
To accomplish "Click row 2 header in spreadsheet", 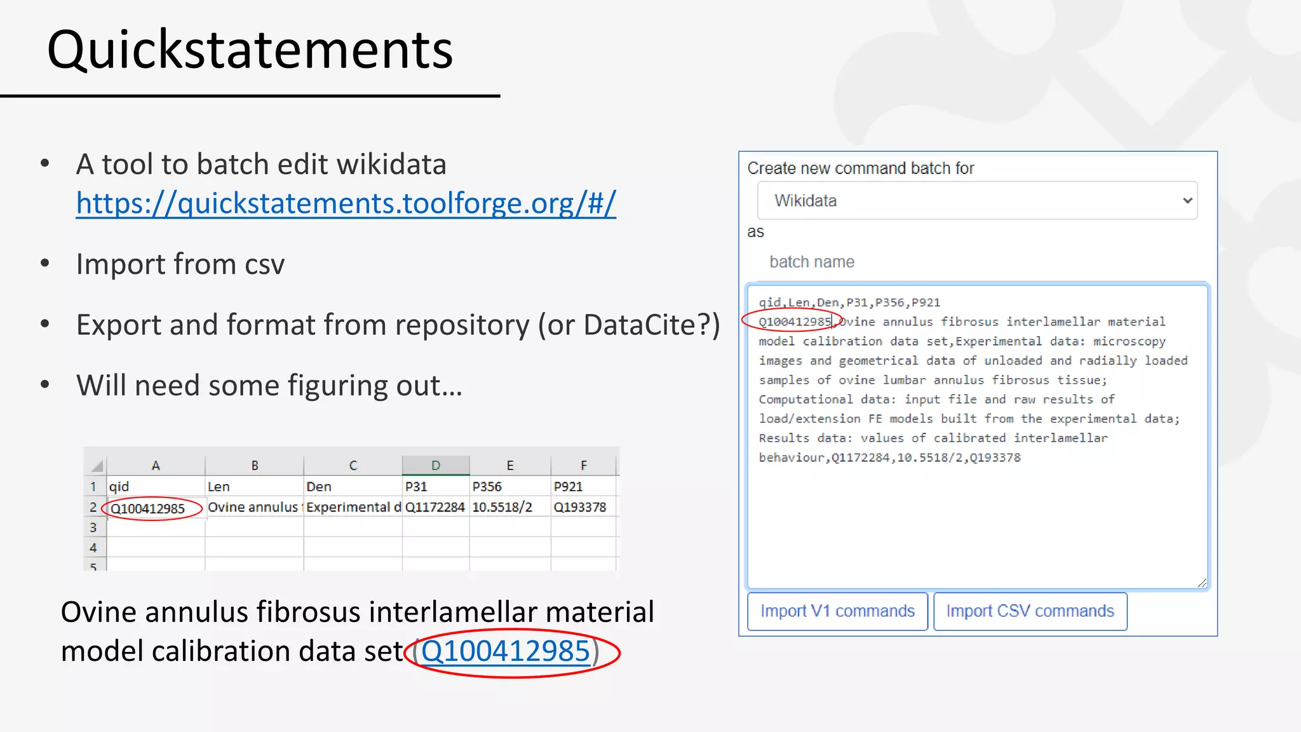I will coord(94,508).
